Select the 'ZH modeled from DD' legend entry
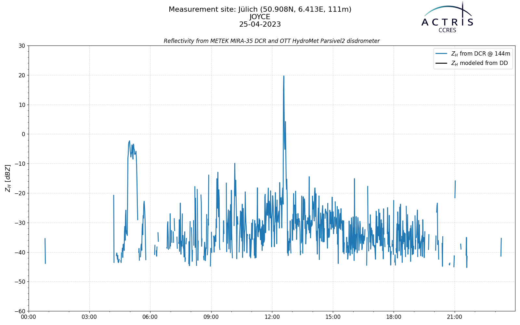 (472, 63)
